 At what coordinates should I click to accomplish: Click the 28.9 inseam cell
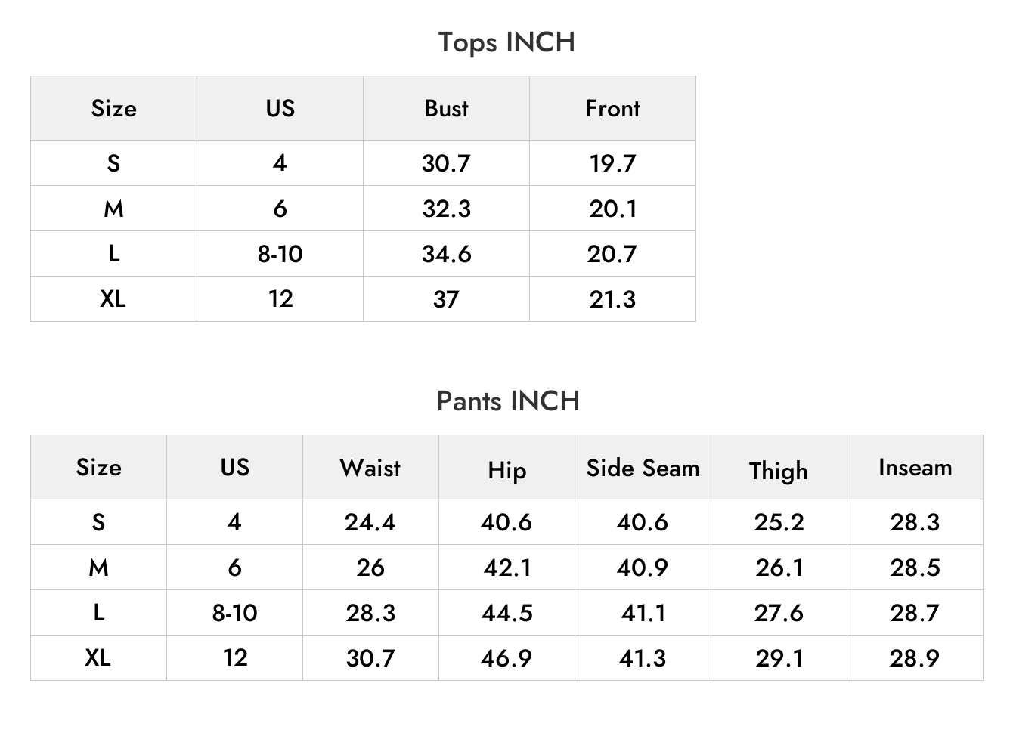(x=915, y=658)
